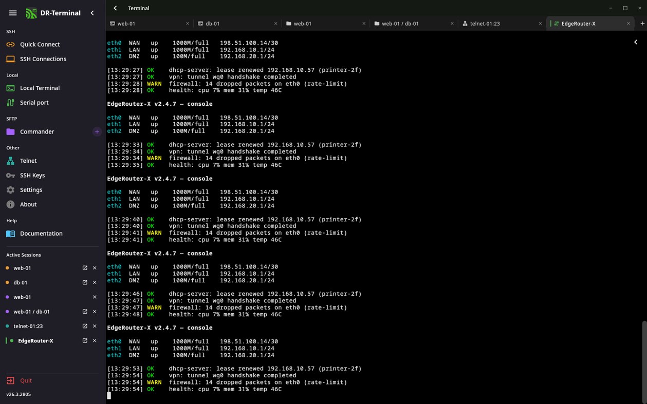Pop out EdgeRouter-X session
The width and height of the screenshot is (647, 404).
click(85, 341)
